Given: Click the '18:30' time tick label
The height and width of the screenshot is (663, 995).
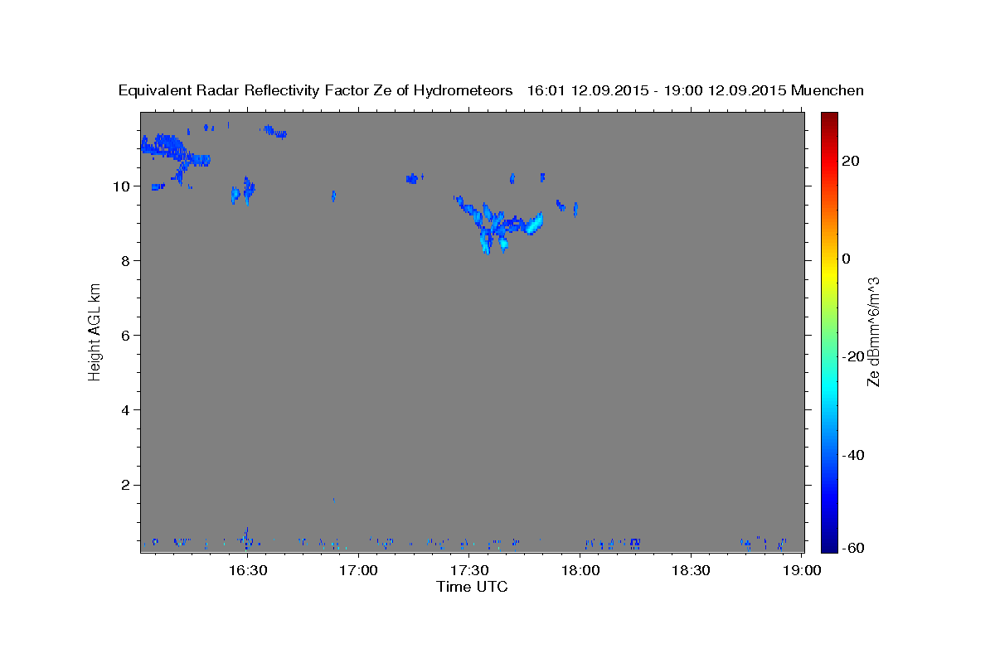Looking at the screenshot, I should coord(691,570).
